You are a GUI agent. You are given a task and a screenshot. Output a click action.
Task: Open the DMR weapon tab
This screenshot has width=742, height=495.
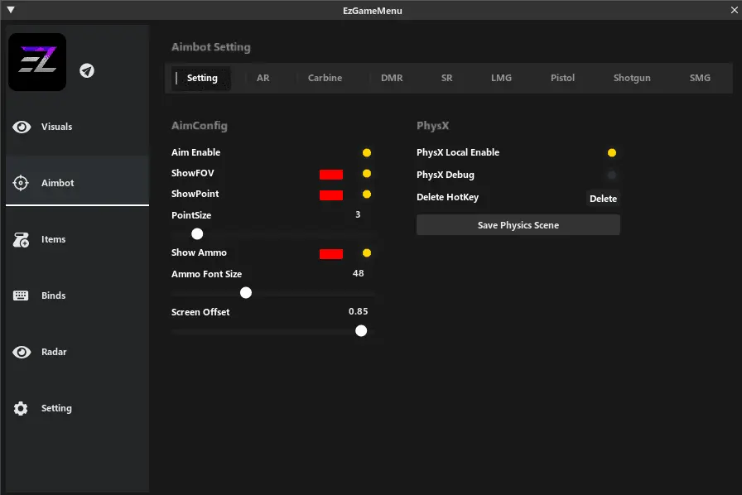click(x=392, y=78)
